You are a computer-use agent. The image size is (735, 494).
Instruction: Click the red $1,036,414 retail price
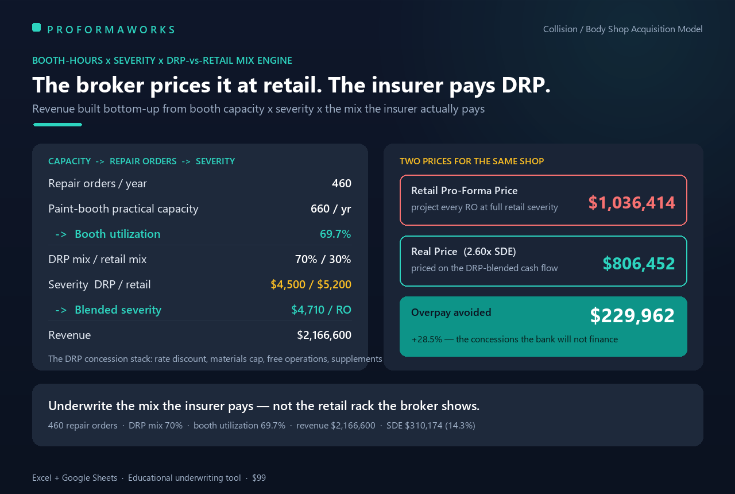tap(632, 203)
